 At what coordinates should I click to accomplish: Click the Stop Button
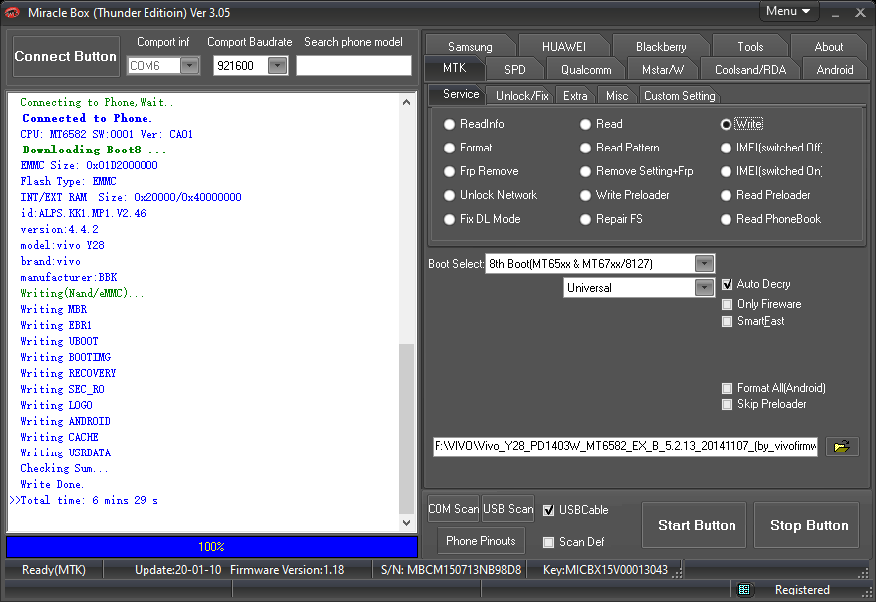[x=806, y=525]
